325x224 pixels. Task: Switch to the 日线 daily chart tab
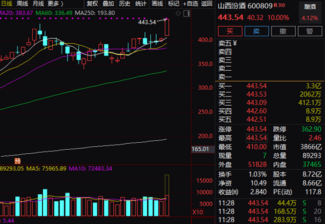[7, 4]
